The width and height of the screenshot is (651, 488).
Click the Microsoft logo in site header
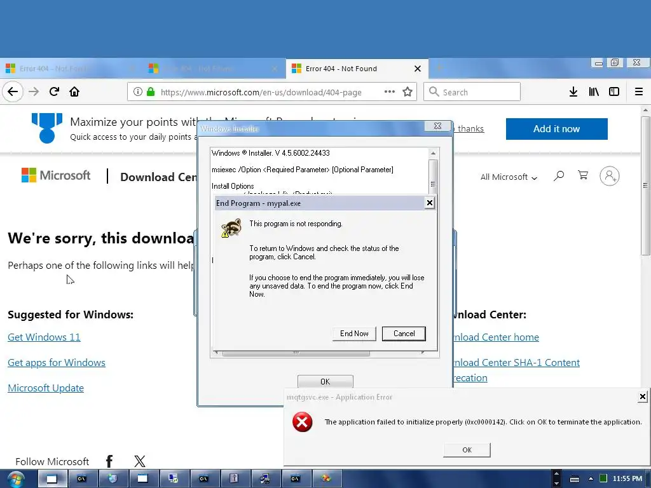(56, 175)
